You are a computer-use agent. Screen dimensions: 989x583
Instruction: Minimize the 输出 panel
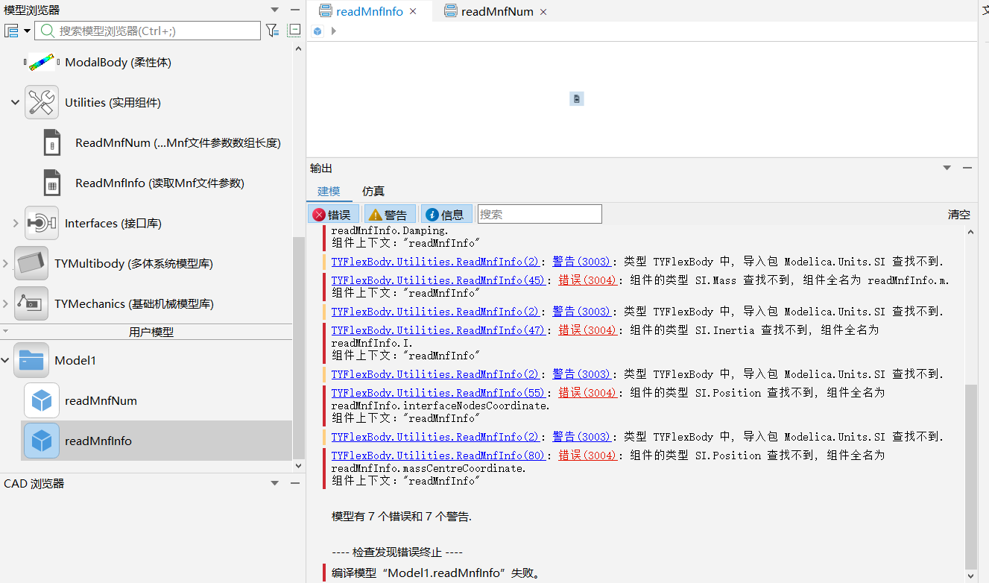pyautogui.click(x=967, y=168)
